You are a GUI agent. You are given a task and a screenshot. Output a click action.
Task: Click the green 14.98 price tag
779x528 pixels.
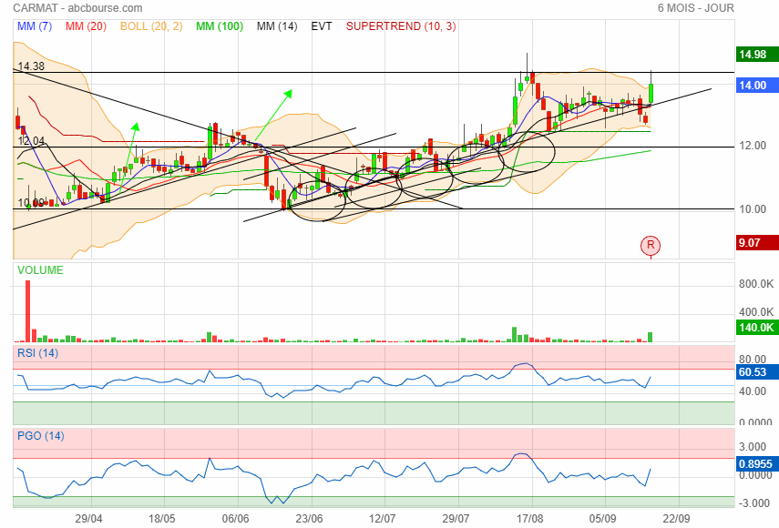(753, 55)
